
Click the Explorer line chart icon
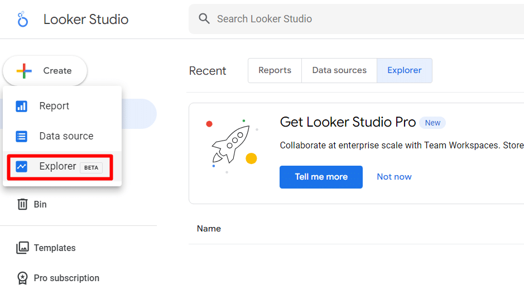tap(21, 166)
